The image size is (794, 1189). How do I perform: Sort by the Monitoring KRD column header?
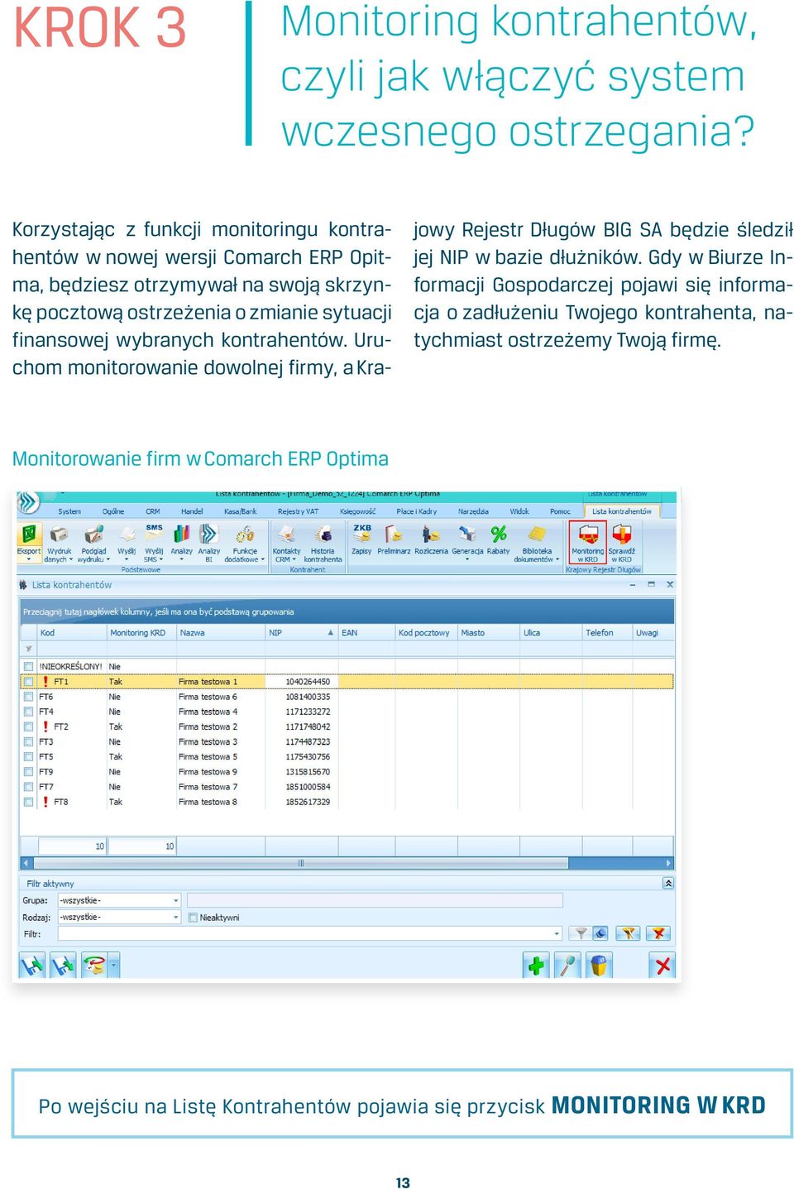141,632
